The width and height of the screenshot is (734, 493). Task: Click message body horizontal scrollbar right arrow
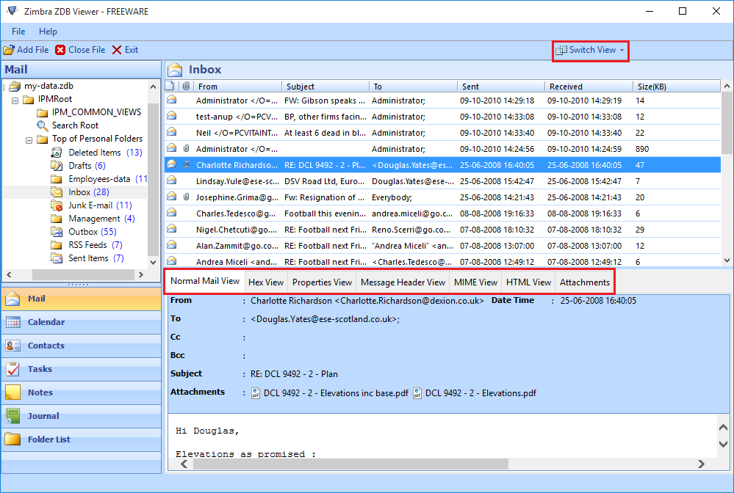701,464
